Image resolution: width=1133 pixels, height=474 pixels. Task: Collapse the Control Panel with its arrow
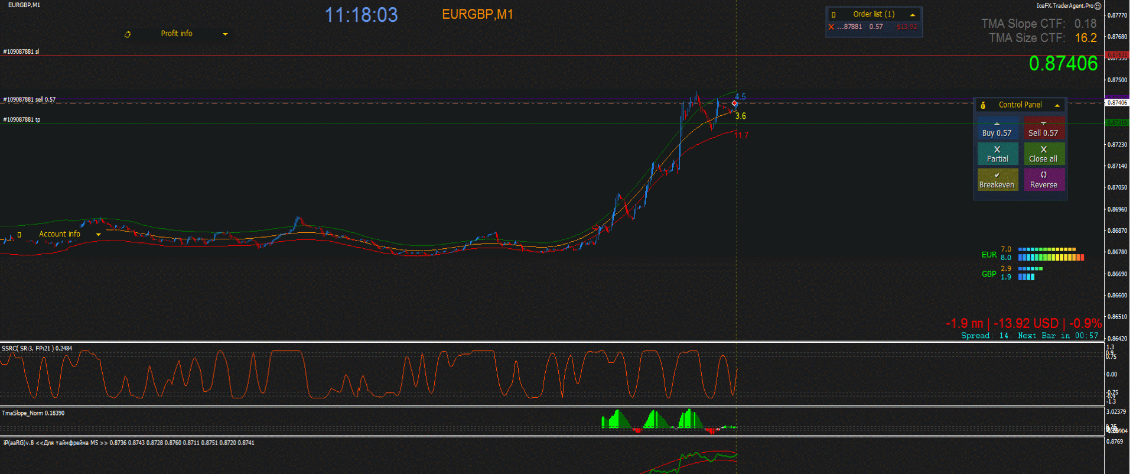(x=1057, y=105)
